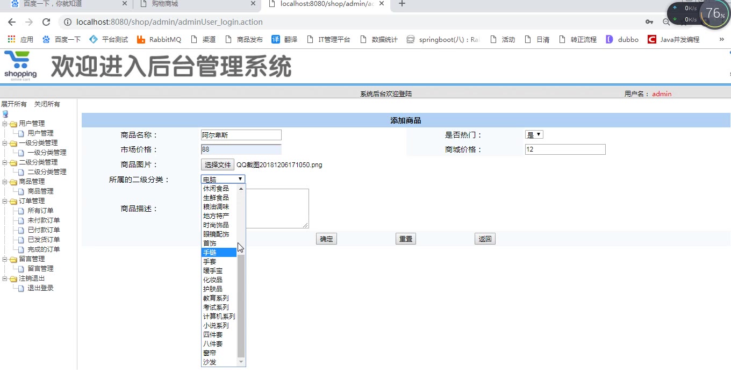Click 关闭所有 to collapse tree
Viewport: 731px width, 387px height.
47,104
